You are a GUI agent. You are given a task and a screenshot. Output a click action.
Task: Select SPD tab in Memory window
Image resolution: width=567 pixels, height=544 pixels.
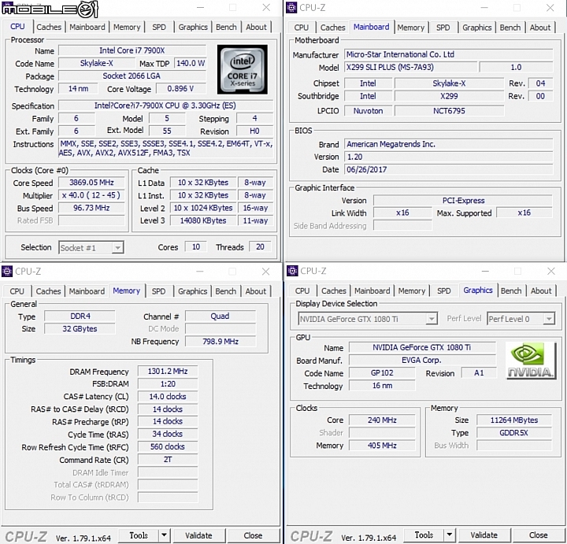(158, 291)
